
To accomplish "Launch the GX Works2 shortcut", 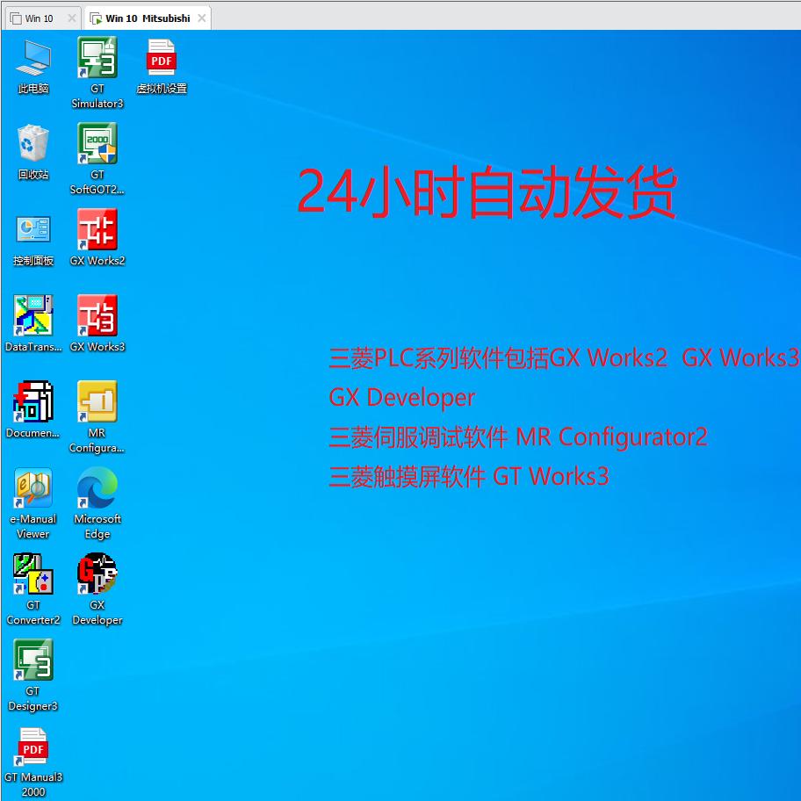I will coord(97,237).
